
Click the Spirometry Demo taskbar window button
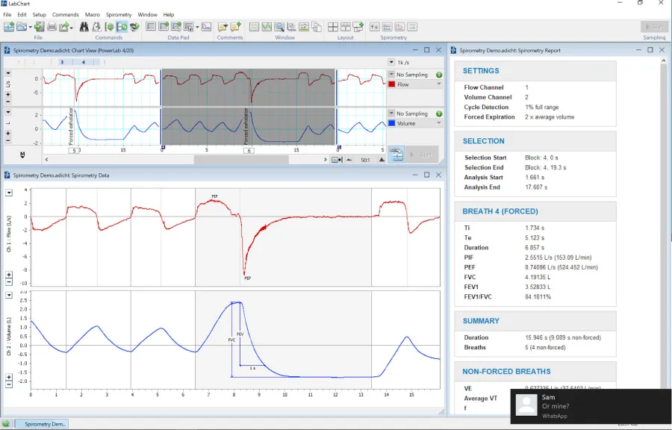42,424
